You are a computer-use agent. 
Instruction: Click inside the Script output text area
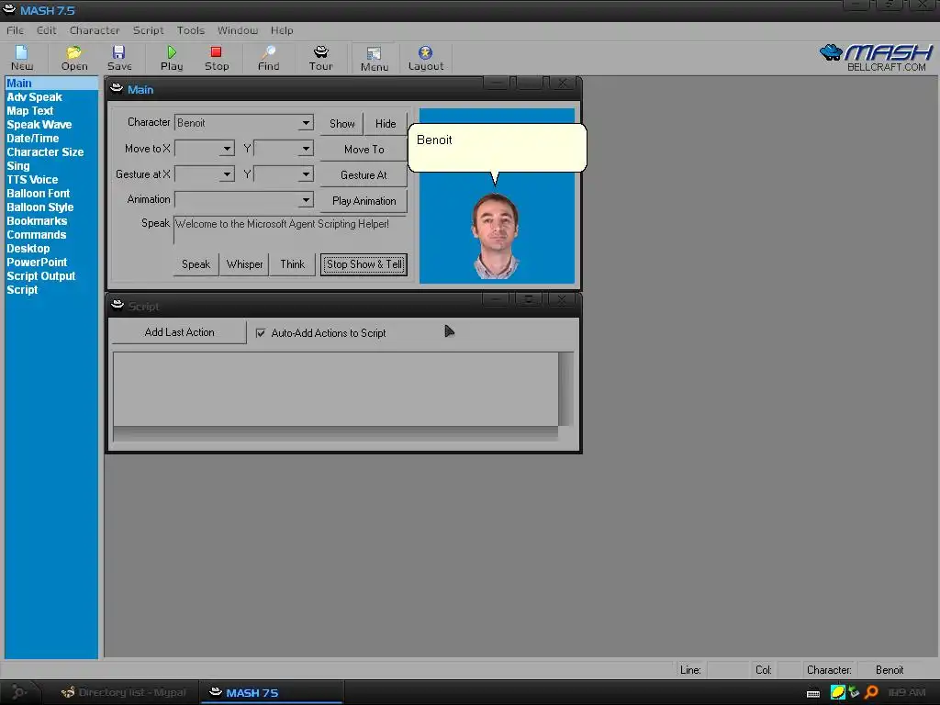point(336,388)
